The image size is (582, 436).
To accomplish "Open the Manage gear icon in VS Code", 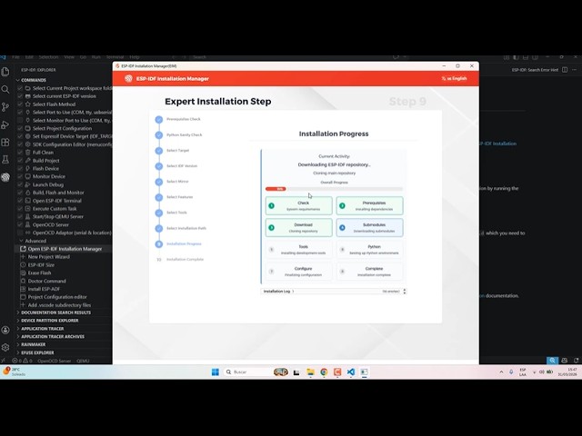I will coord(5,347).
